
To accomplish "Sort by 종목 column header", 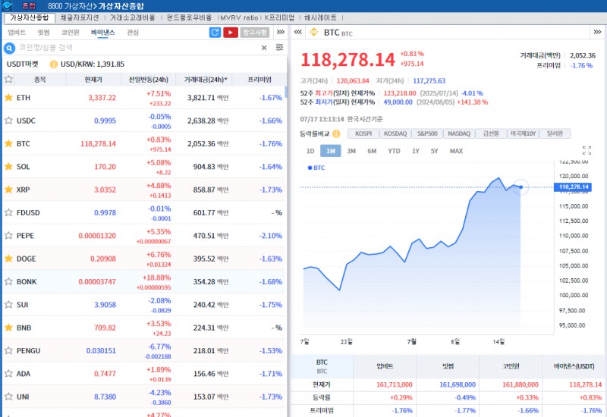I will point(40,80).
